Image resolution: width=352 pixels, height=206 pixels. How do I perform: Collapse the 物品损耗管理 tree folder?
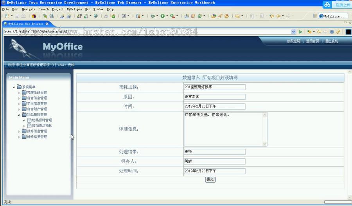point(19,115)
